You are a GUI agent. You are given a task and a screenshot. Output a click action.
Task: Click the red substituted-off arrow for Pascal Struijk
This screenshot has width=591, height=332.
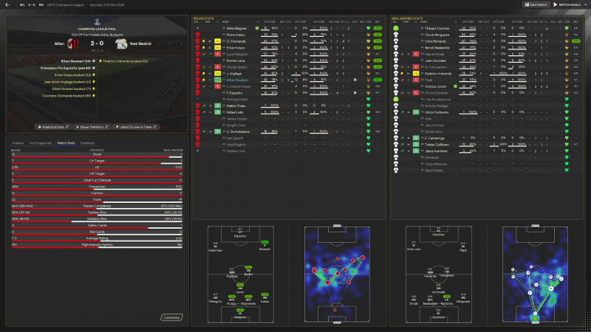[x=416, y=54]
